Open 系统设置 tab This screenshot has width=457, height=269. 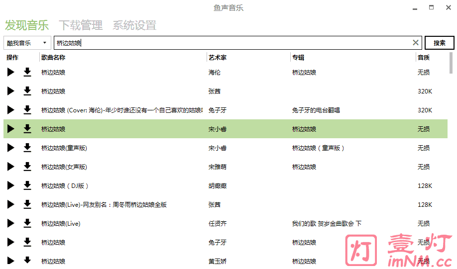click(x=134, y=25)
